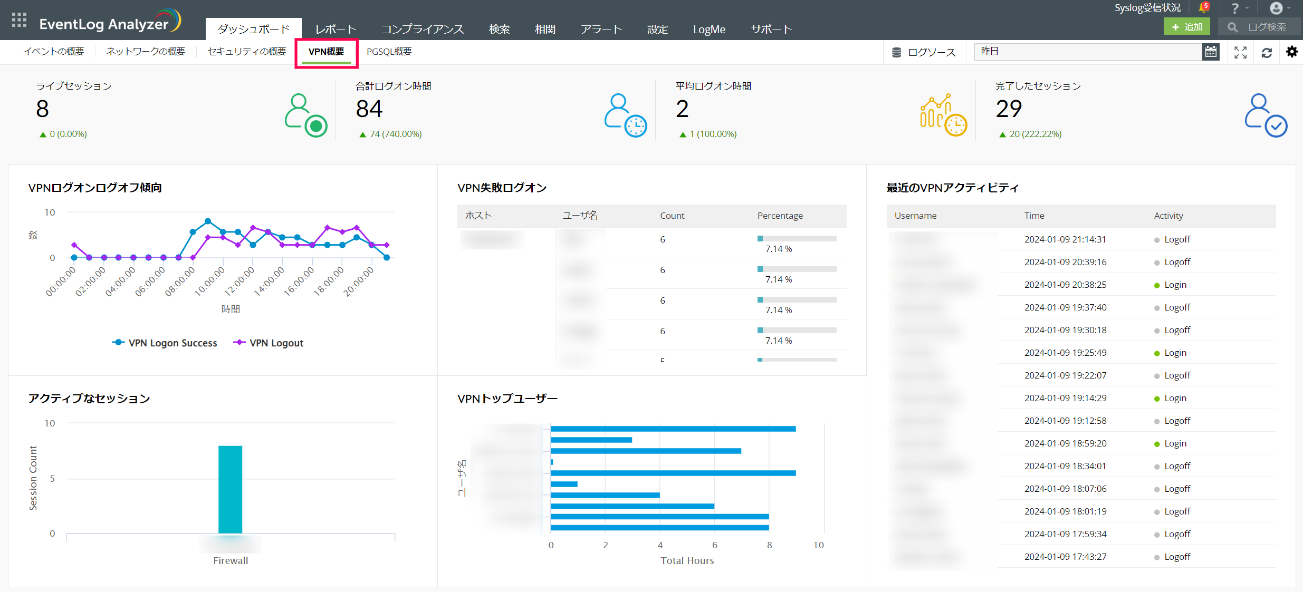The image size is (1303, 592).
Task: Click the Firewall bar in active sessions
Action: pos(230,489)
